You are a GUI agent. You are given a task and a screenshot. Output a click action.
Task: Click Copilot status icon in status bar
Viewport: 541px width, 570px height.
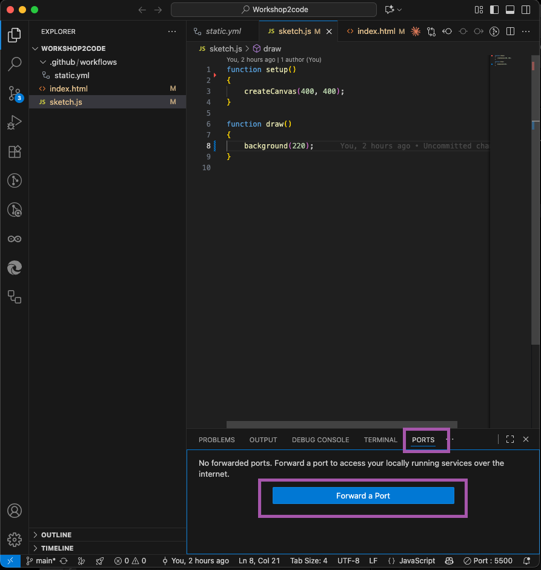(450, 561)
